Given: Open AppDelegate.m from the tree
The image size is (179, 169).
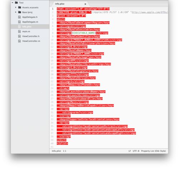Looking at the screenshot, I should (30, 22).
